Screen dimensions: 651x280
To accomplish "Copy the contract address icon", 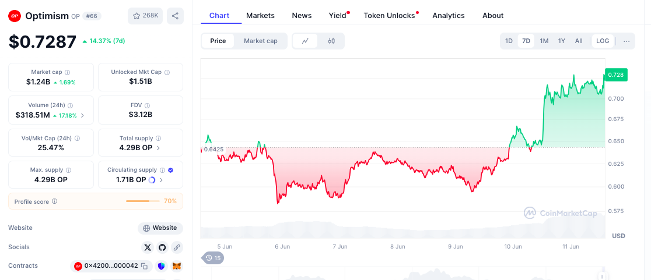I will [x=144, y=266].
